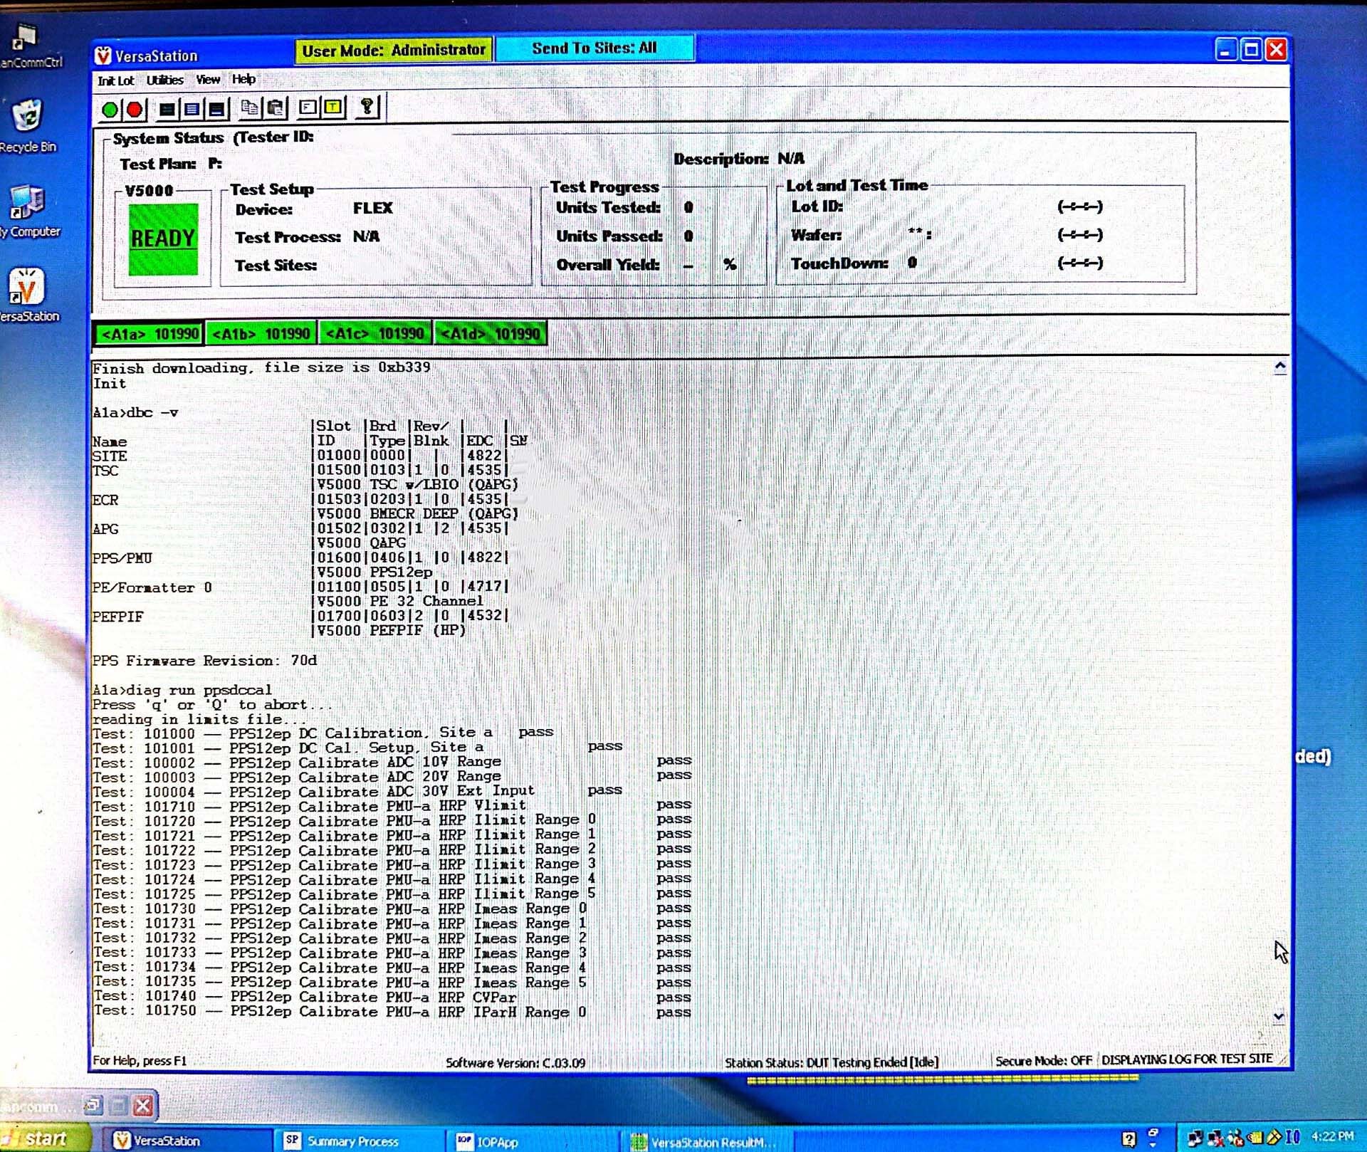Click the green READY status box

pos(163,239)
